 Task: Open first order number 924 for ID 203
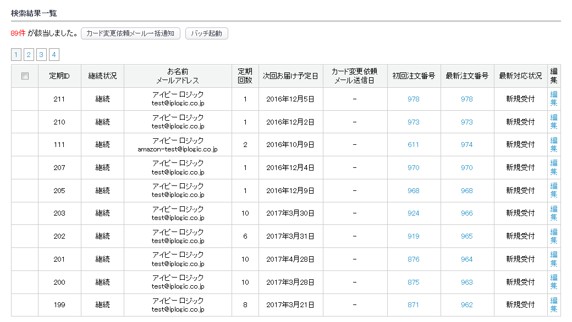pyautogui.click(x=413, y=213)
